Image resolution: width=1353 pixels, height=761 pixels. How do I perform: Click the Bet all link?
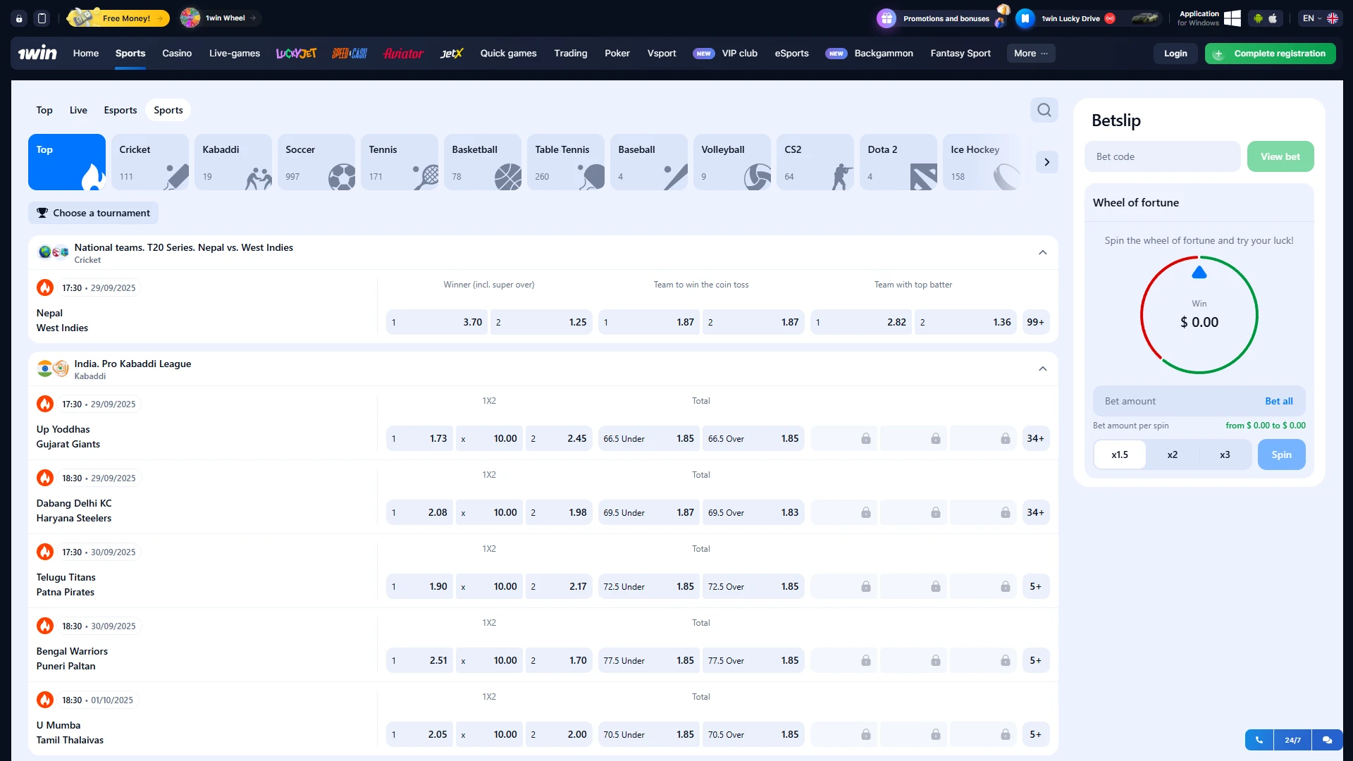1279,401
